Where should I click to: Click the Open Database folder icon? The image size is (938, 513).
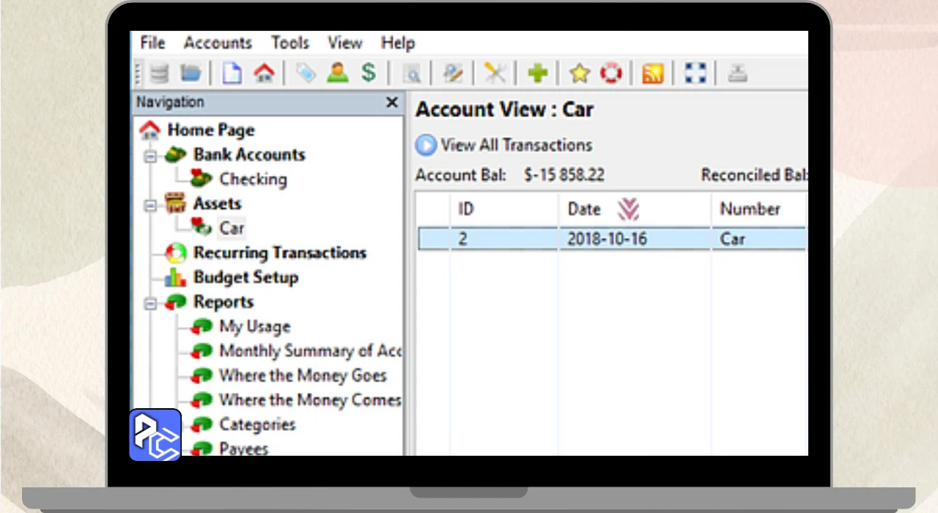pos(191,73)
